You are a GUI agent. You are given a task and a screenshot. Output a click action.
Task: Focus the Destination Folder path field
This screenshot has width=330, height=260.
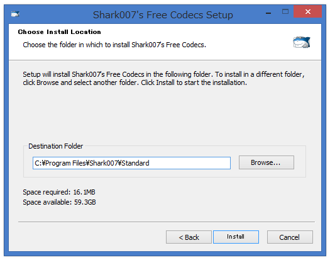[131, 163]
